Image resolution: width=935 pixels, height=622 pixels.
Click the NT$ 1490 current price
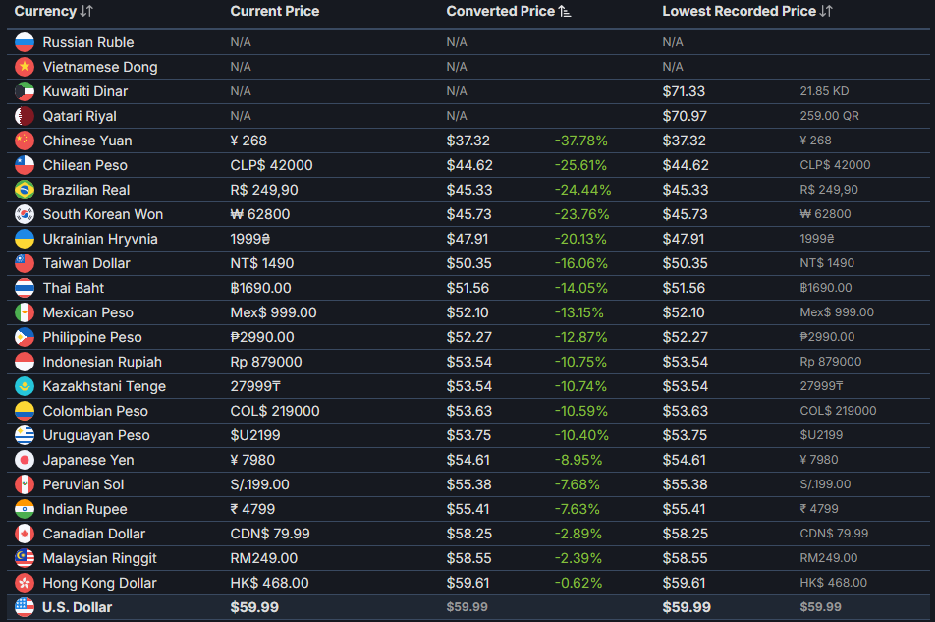(262, 263)
